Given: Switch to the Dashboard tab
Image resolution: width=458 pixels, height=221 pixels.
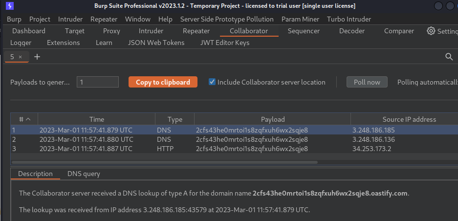Looking at the screenshot, I should click(x=29, y=31).
